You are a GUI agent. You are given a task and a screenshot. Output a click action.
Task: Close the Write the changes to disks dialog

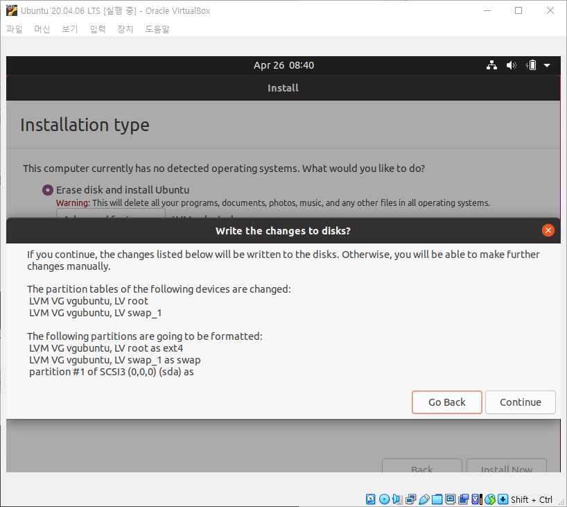[548, 230]
